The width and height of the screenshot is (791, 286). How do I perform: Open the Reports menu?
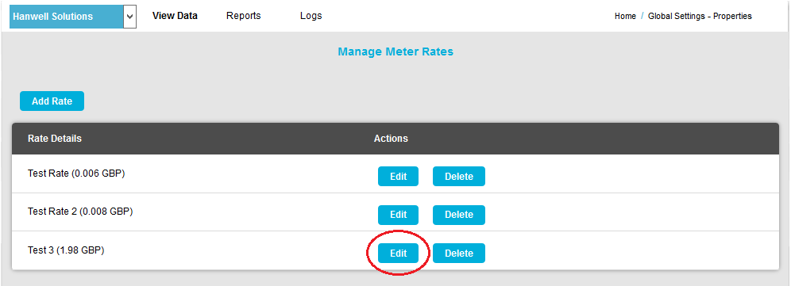244,16
